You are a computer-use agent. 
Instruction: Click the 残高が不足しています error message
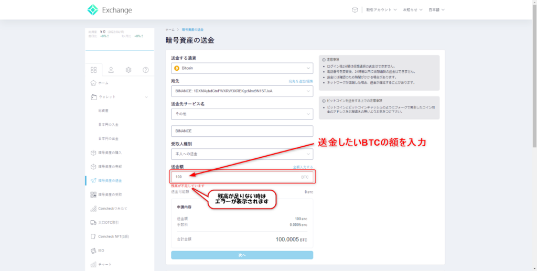coord(188,186)
